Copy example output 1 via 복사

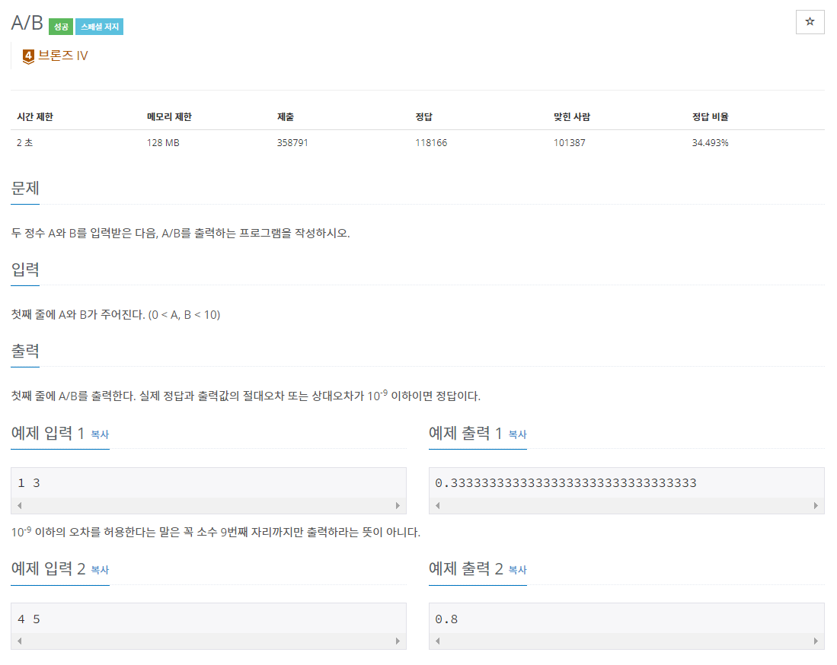pyautogui.click(x=517, y=434)
